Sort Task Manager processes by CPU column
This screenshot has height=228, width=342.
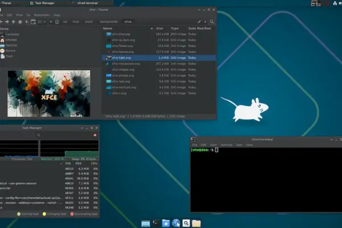(94, 164)
